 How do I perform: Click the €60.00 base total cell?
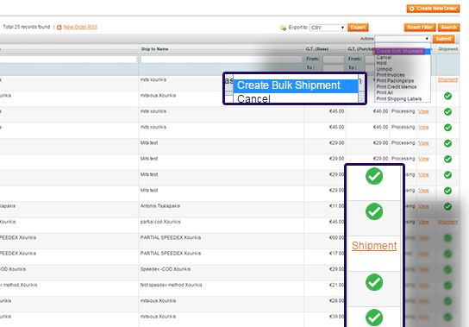coord(336,238)
